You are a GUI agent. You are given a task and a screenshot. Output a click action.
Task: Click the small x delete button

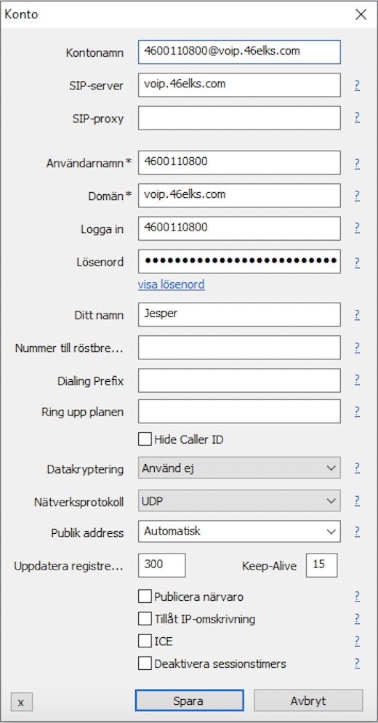pyautogui.click(x=22, y=702)
